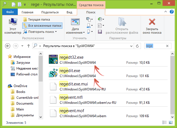
Task: Open the Books folder
Action: click(x=18, y=92)
